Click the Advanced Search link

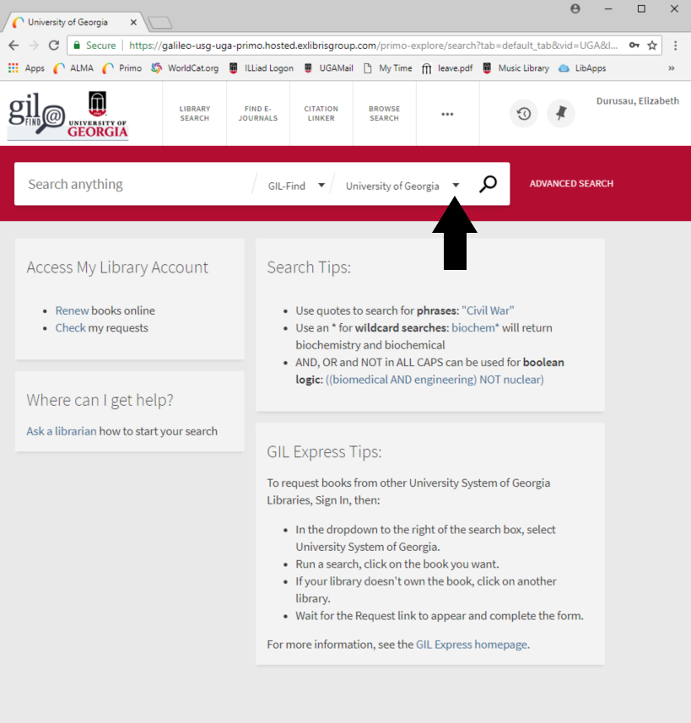[571, 184]
